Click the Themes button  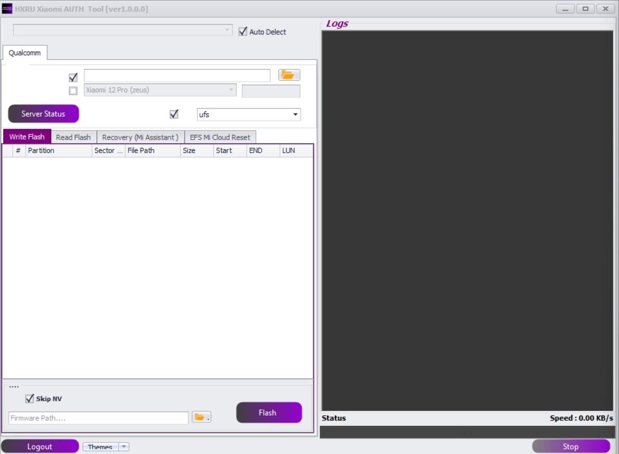pos(100,447)
